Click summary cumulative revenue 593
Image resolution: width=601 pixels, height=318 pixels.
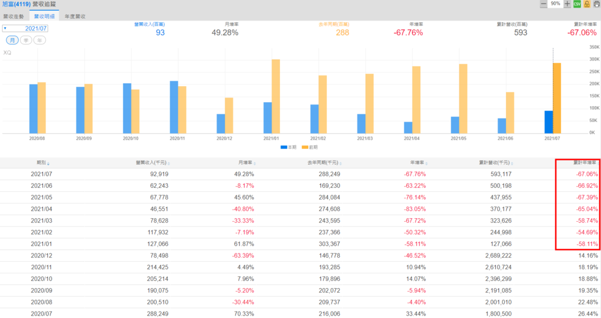tap(521, 33)
